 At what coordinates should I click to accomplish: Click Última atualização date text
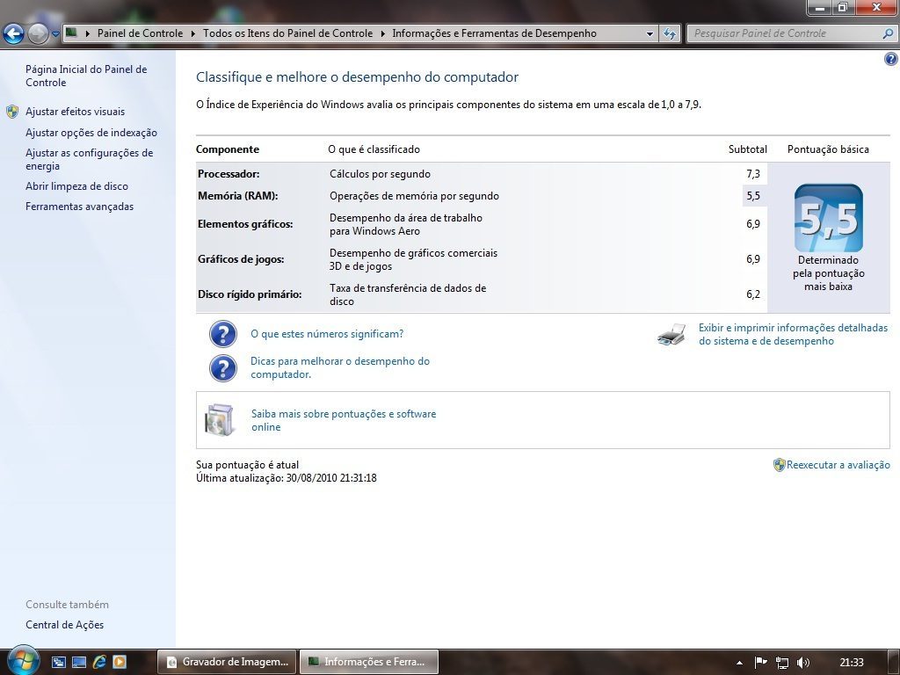[x=287, y=477]
